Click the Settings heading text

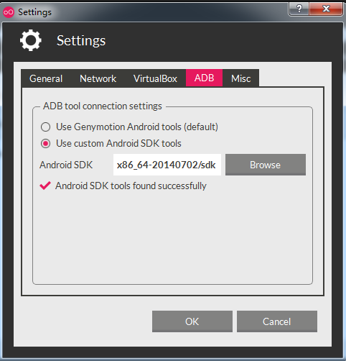click(x=81, y=40)
